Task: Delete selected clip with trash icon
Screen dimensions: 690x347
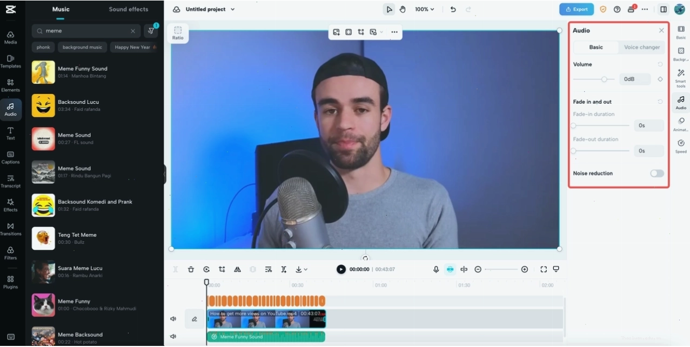Action: pyautogui.click(x=191, y=269)
